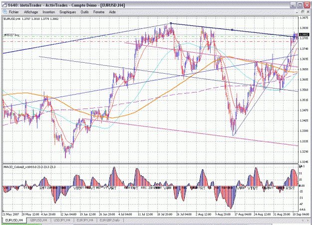Open the Fichier menu

(x=14, y=12)
